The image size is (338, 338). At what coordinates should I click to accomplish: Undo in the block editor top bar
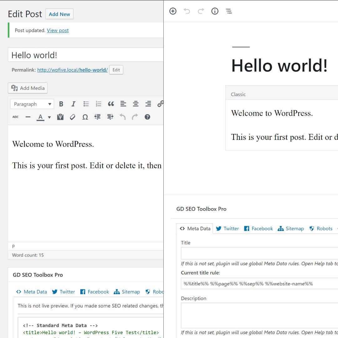pyautogui.click(x=187, y=11)
